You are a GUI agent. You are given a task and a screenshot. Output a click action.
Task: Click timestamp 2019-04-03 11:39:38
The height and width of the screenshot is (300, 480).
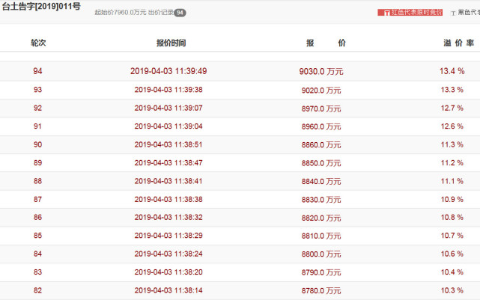click(x=168, y=90)
